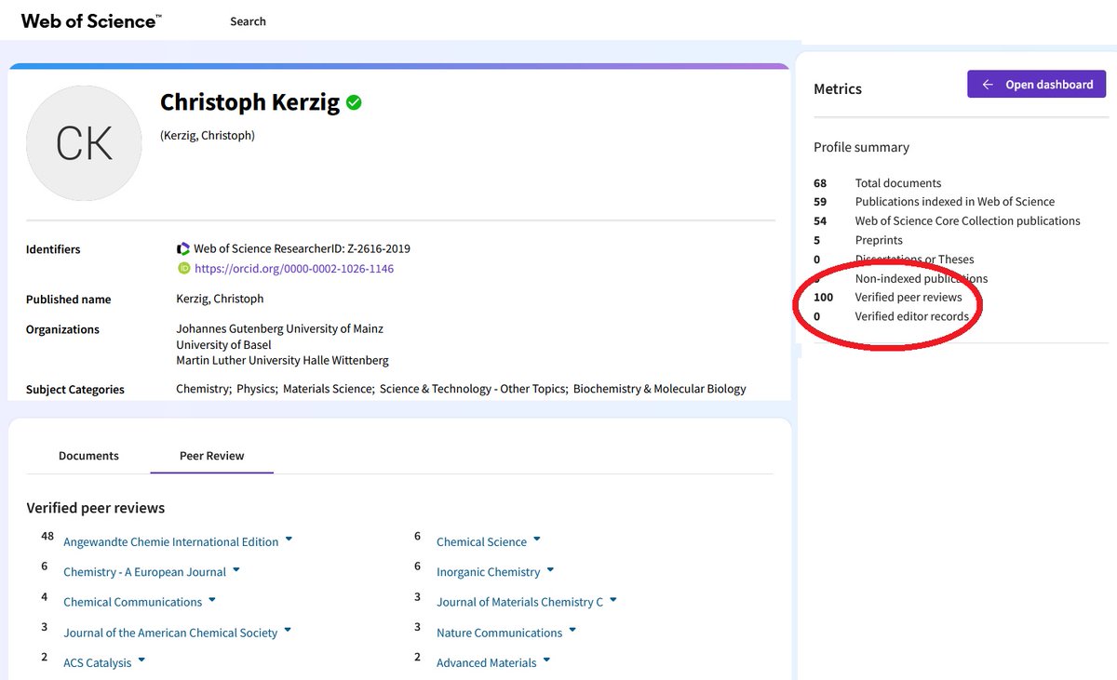Viewport: 1117px width, 680px height.
Task: Open the ORCID profile link
Action: [x=294, y=269]
